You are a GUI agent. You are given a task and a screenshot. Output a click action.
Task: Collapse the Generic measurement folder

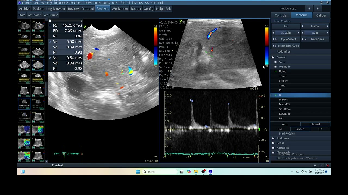tap(273, 57)
